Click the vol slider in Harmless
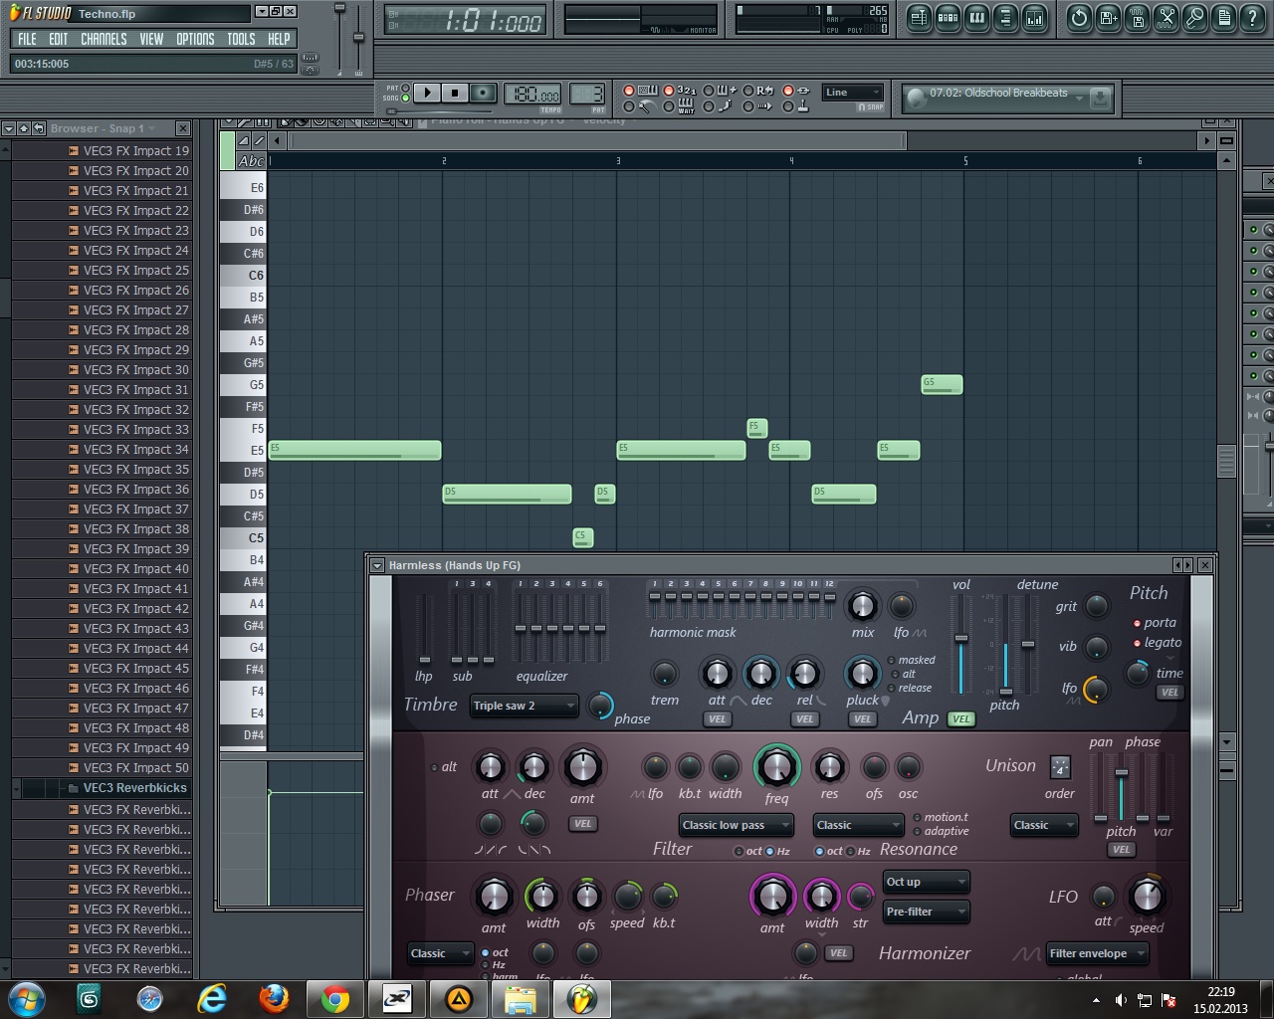The image size is (1274, 1019). point(961,645)
